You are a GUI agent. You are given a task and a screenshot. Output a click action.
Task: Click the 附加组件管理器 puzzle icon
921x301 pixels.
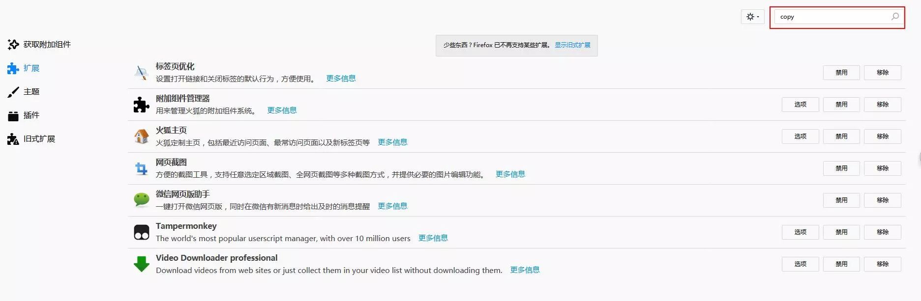(x=142, y=105)
